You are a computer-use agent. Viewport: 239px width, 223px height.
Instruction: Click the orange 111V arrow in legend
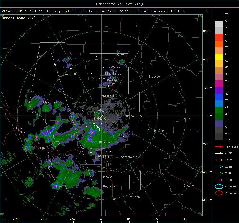(219, 160)
